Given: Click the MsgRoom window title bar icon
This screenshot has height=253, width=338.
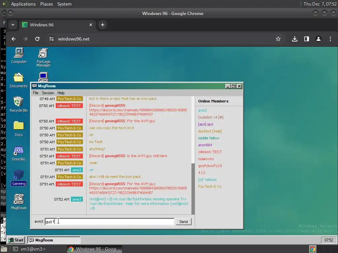Looking at the screenshot, I should click(34, 86).
